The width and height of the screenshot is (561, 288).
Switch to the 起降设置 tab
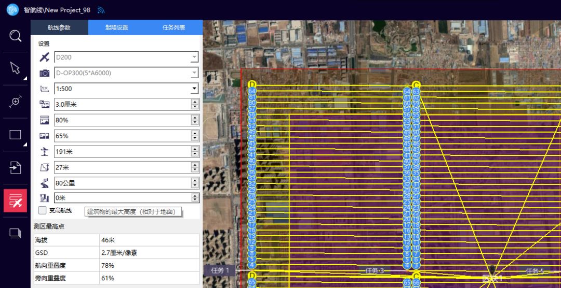[116, 27]
